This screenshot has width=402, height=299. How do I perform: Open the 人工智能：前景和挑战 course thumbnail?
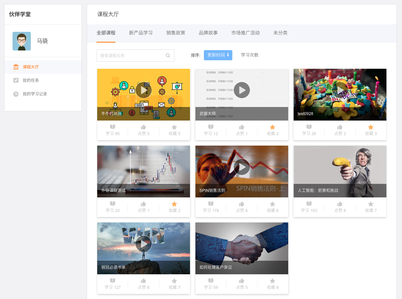tap(340, 172)
